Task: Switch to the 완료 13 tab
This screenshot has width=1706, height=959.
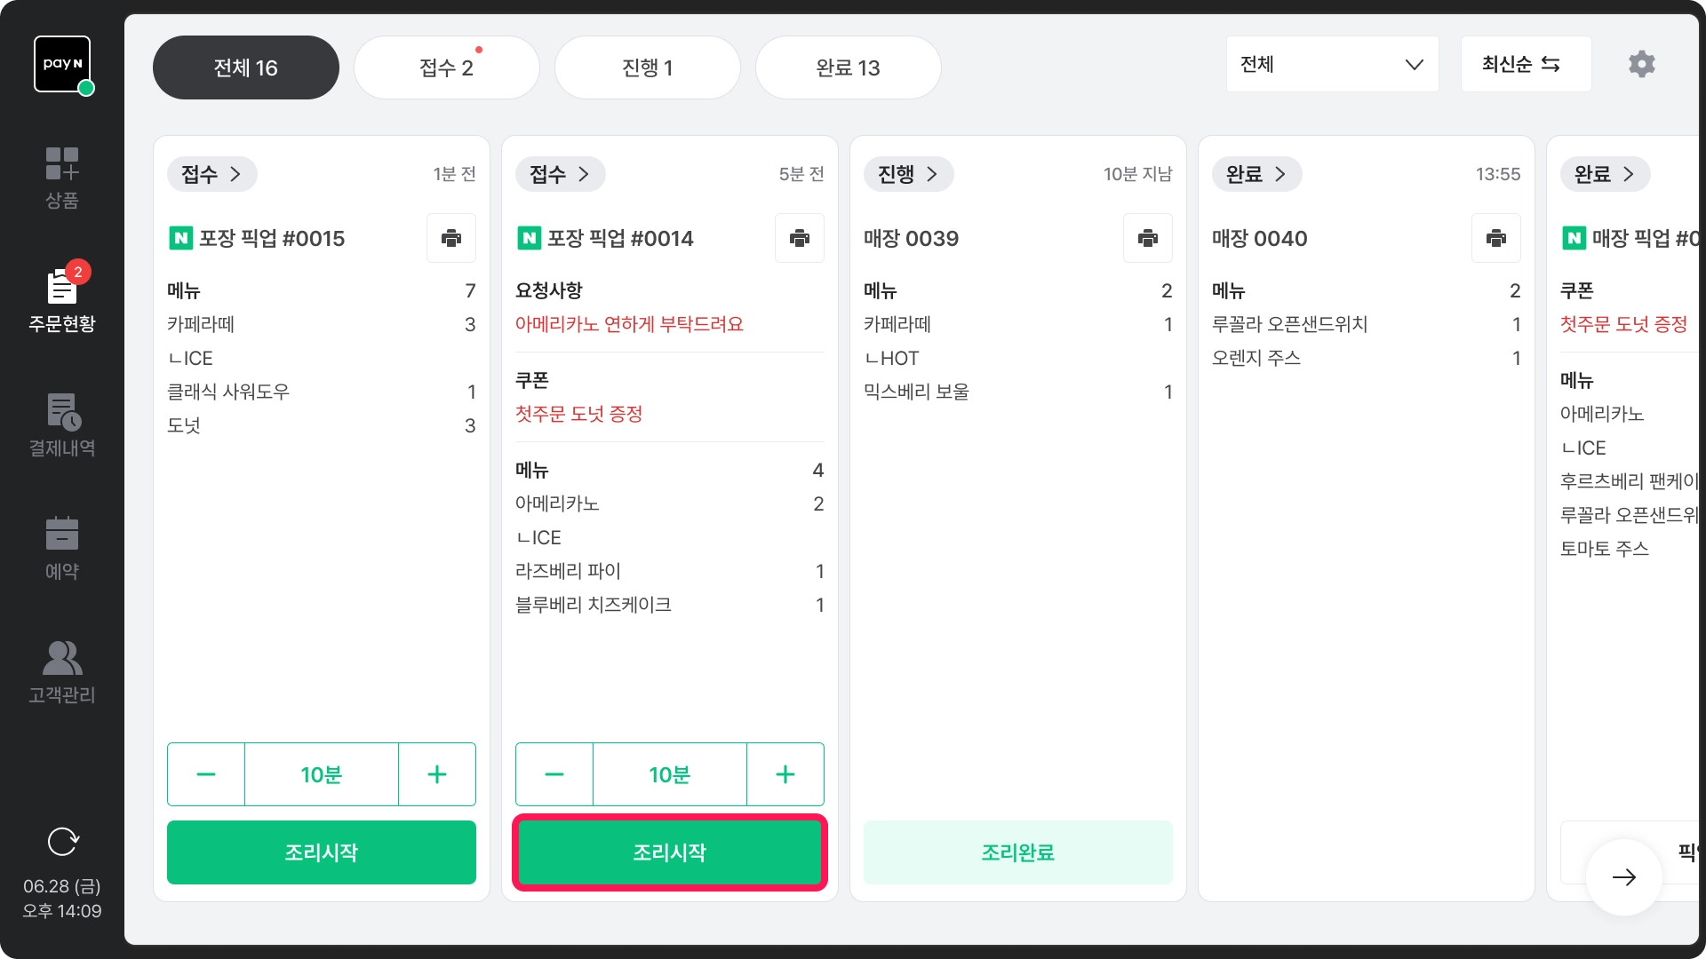Action: [x=848, y=67]
